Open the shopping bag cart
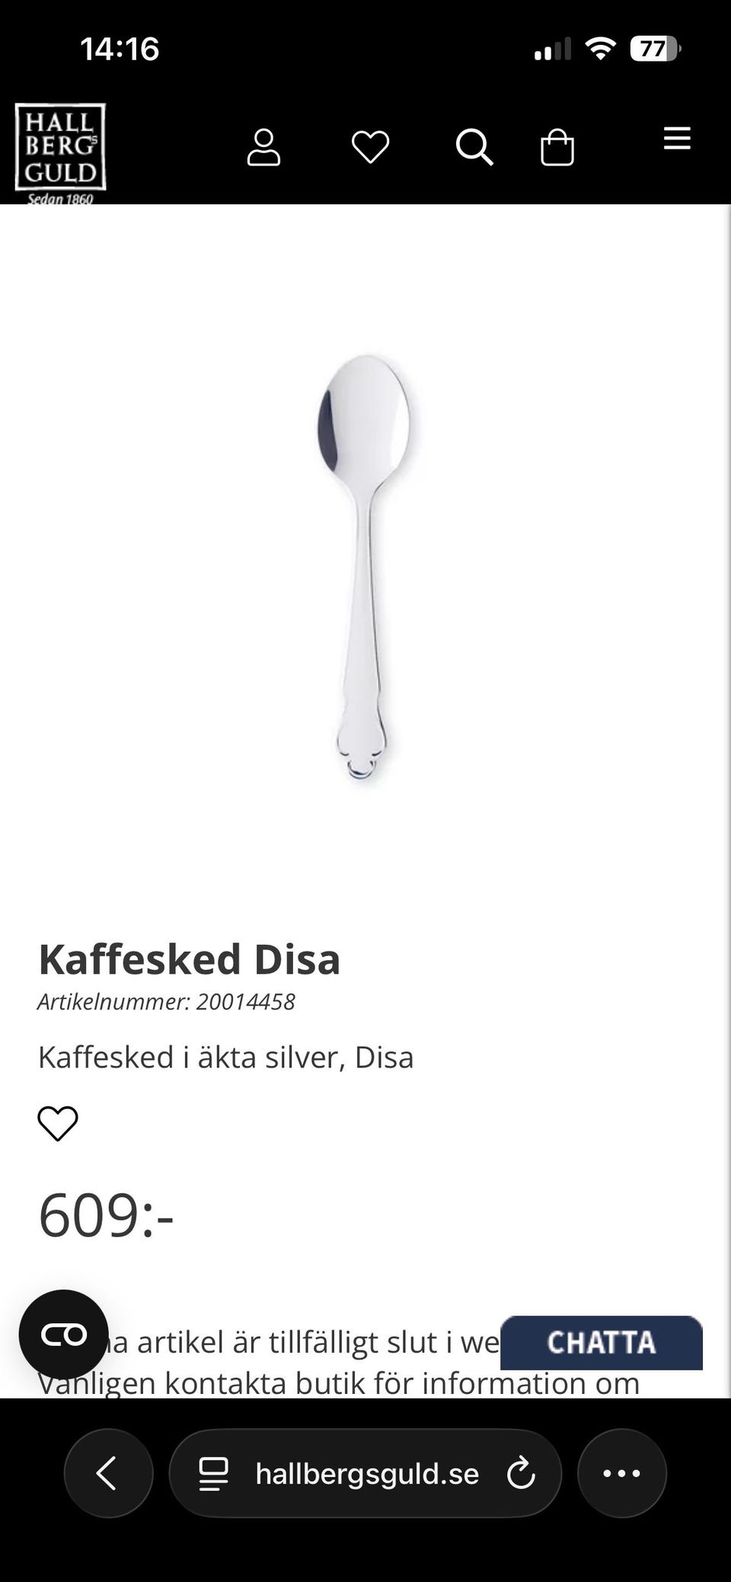731x1582 pixels. 557,147
